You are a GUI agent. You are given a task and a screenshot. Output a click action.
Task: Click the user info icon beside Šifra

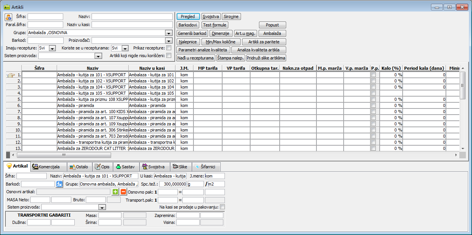9,17
